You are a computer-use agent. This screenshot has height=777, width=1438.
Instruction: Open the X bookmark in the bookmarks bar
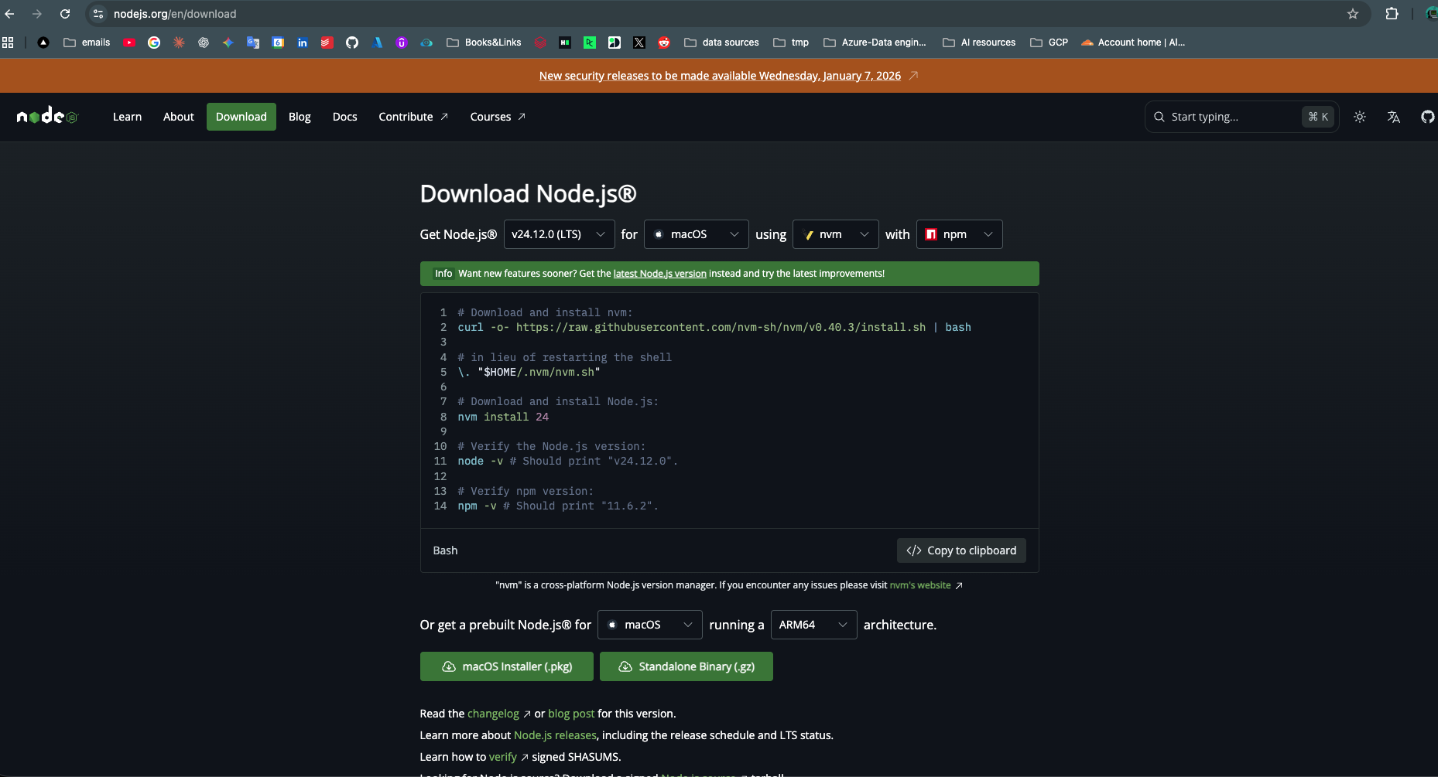pos(639,43)
